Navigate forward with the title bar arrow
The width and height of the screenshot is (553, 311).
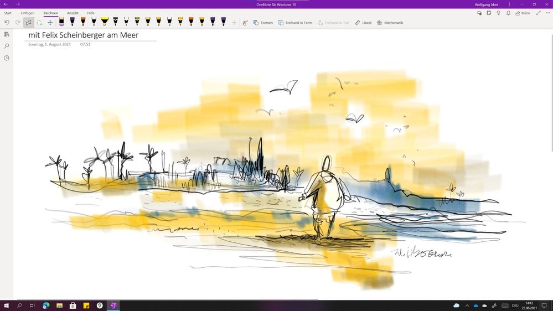(18, 4)
